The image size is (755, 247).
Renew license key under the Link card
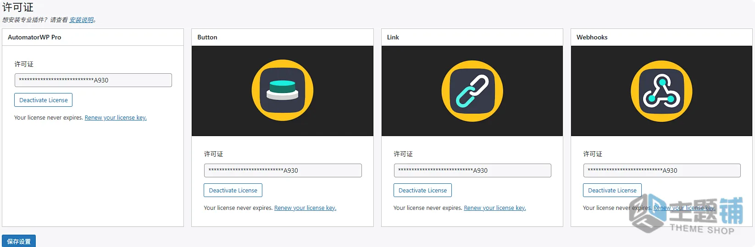(x=495, y=208)
